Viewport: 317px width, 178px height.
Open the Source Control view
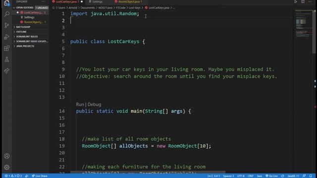coord(6,25)
